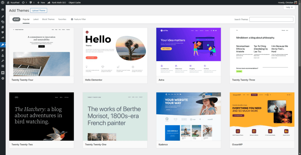Screen dimensions: 301x155
Task: Open Posts via the pushpin sidebar icon
Action: tap(3, 17)
